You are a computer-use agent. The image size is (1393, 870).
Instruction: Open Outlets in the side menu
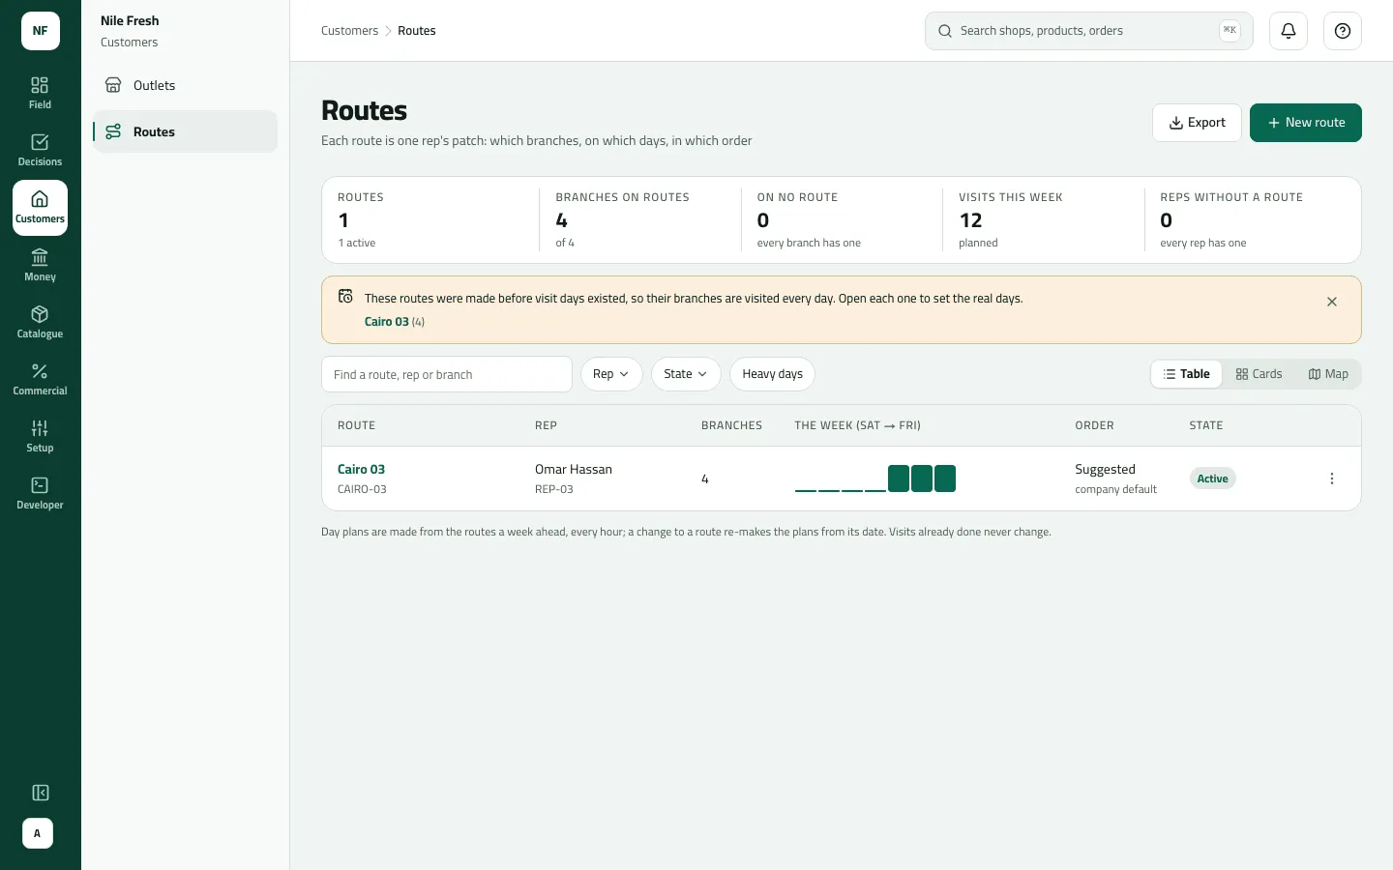pos(185,85)
